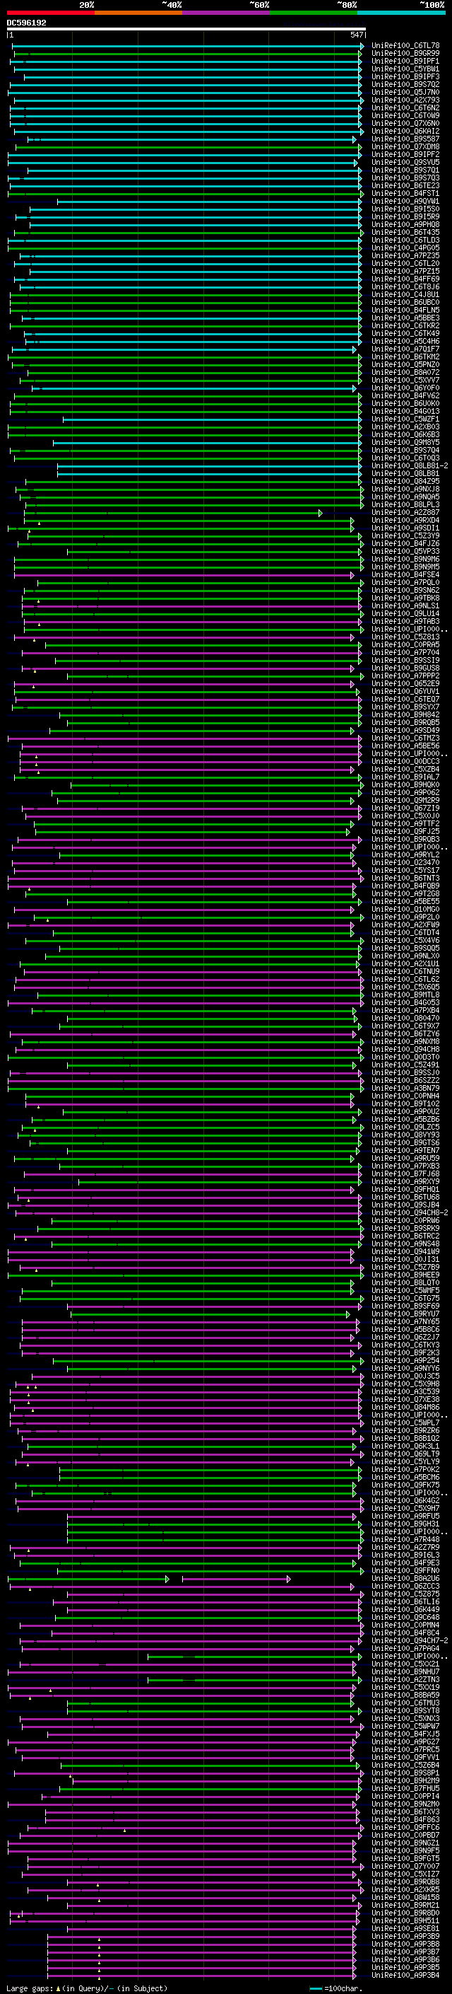Image resolution: width=452 pixels, height=1994 pixels.
Task: Select hit UniRef100_A9SDI1
Action: click(x=405, y=528)
